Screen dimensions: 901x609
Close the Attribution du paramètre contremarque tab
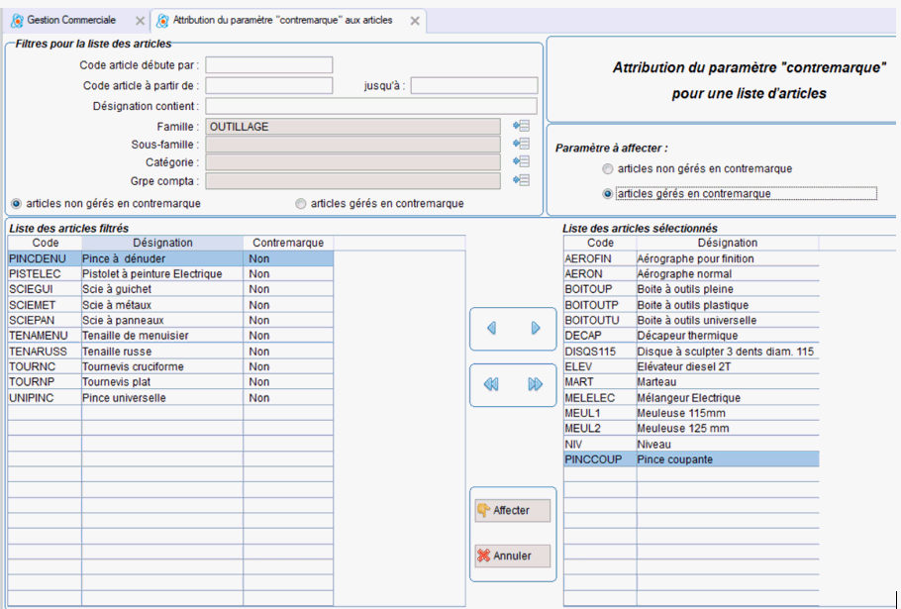click(415, 21)
